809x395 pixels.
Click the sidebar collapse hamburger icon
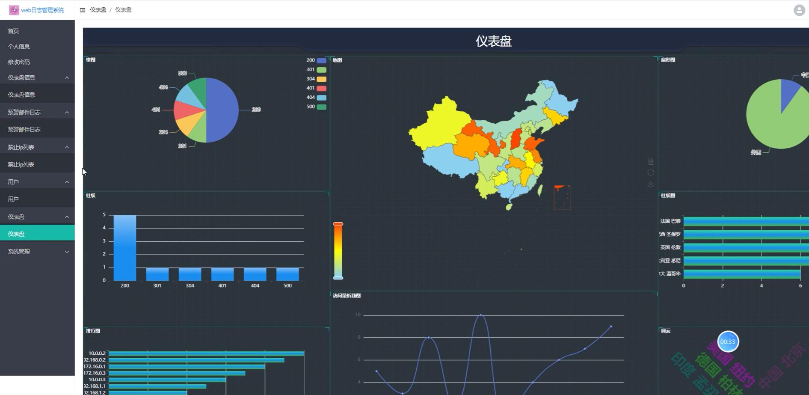[82, 10]
